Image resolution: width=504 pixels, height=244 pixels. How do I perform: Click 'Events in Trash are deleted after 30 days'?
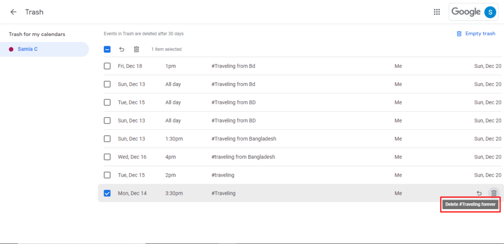coord(144,34)
